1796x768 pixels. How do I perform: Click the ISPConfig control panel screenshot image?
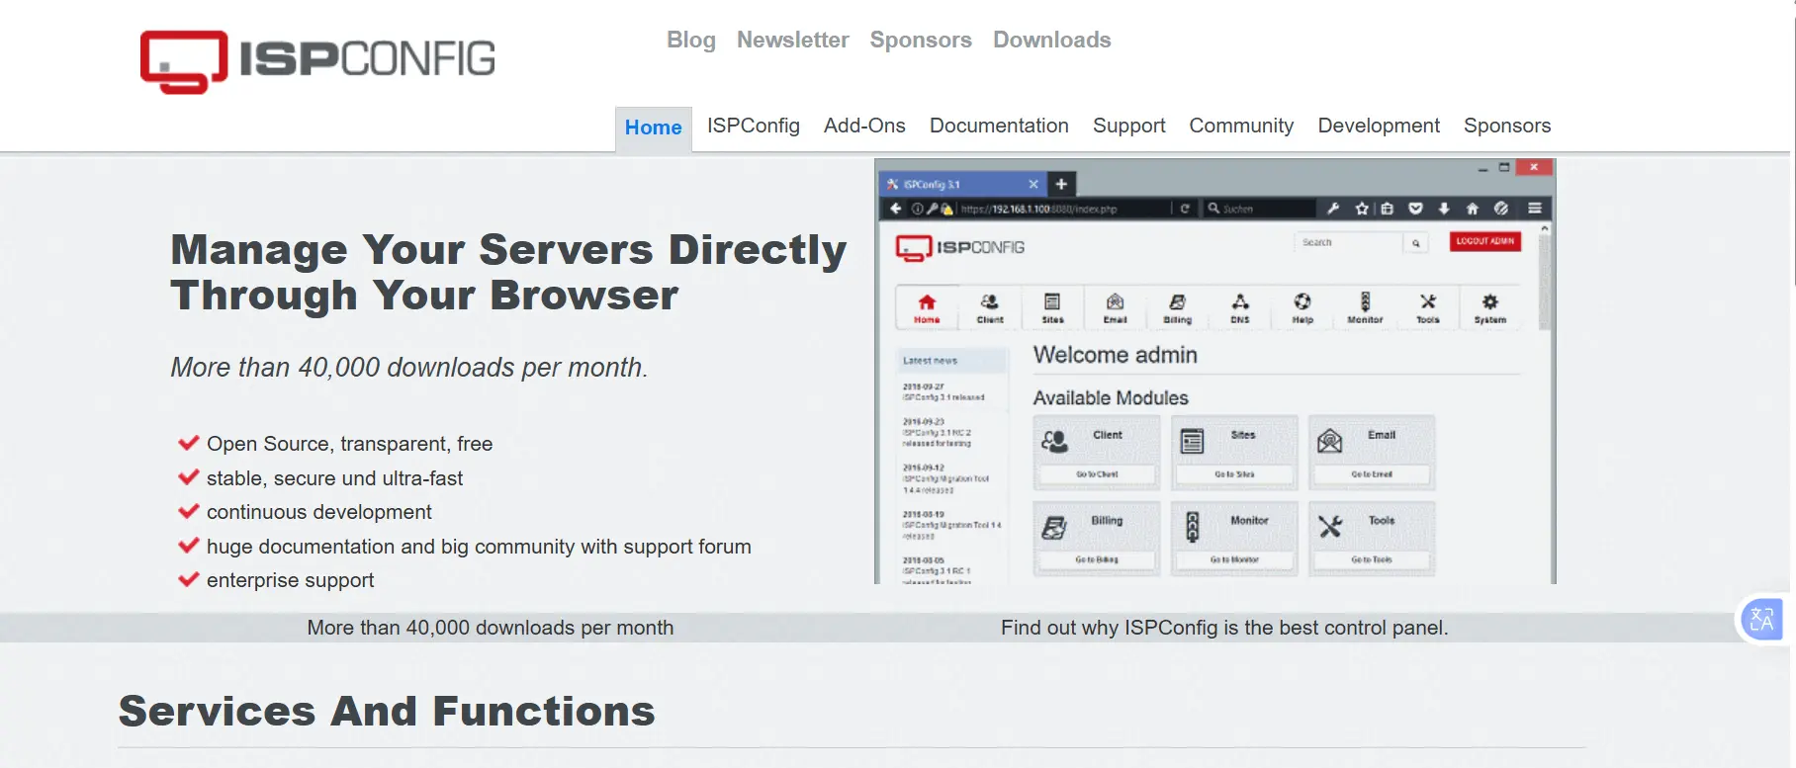tap(1215, 372)
